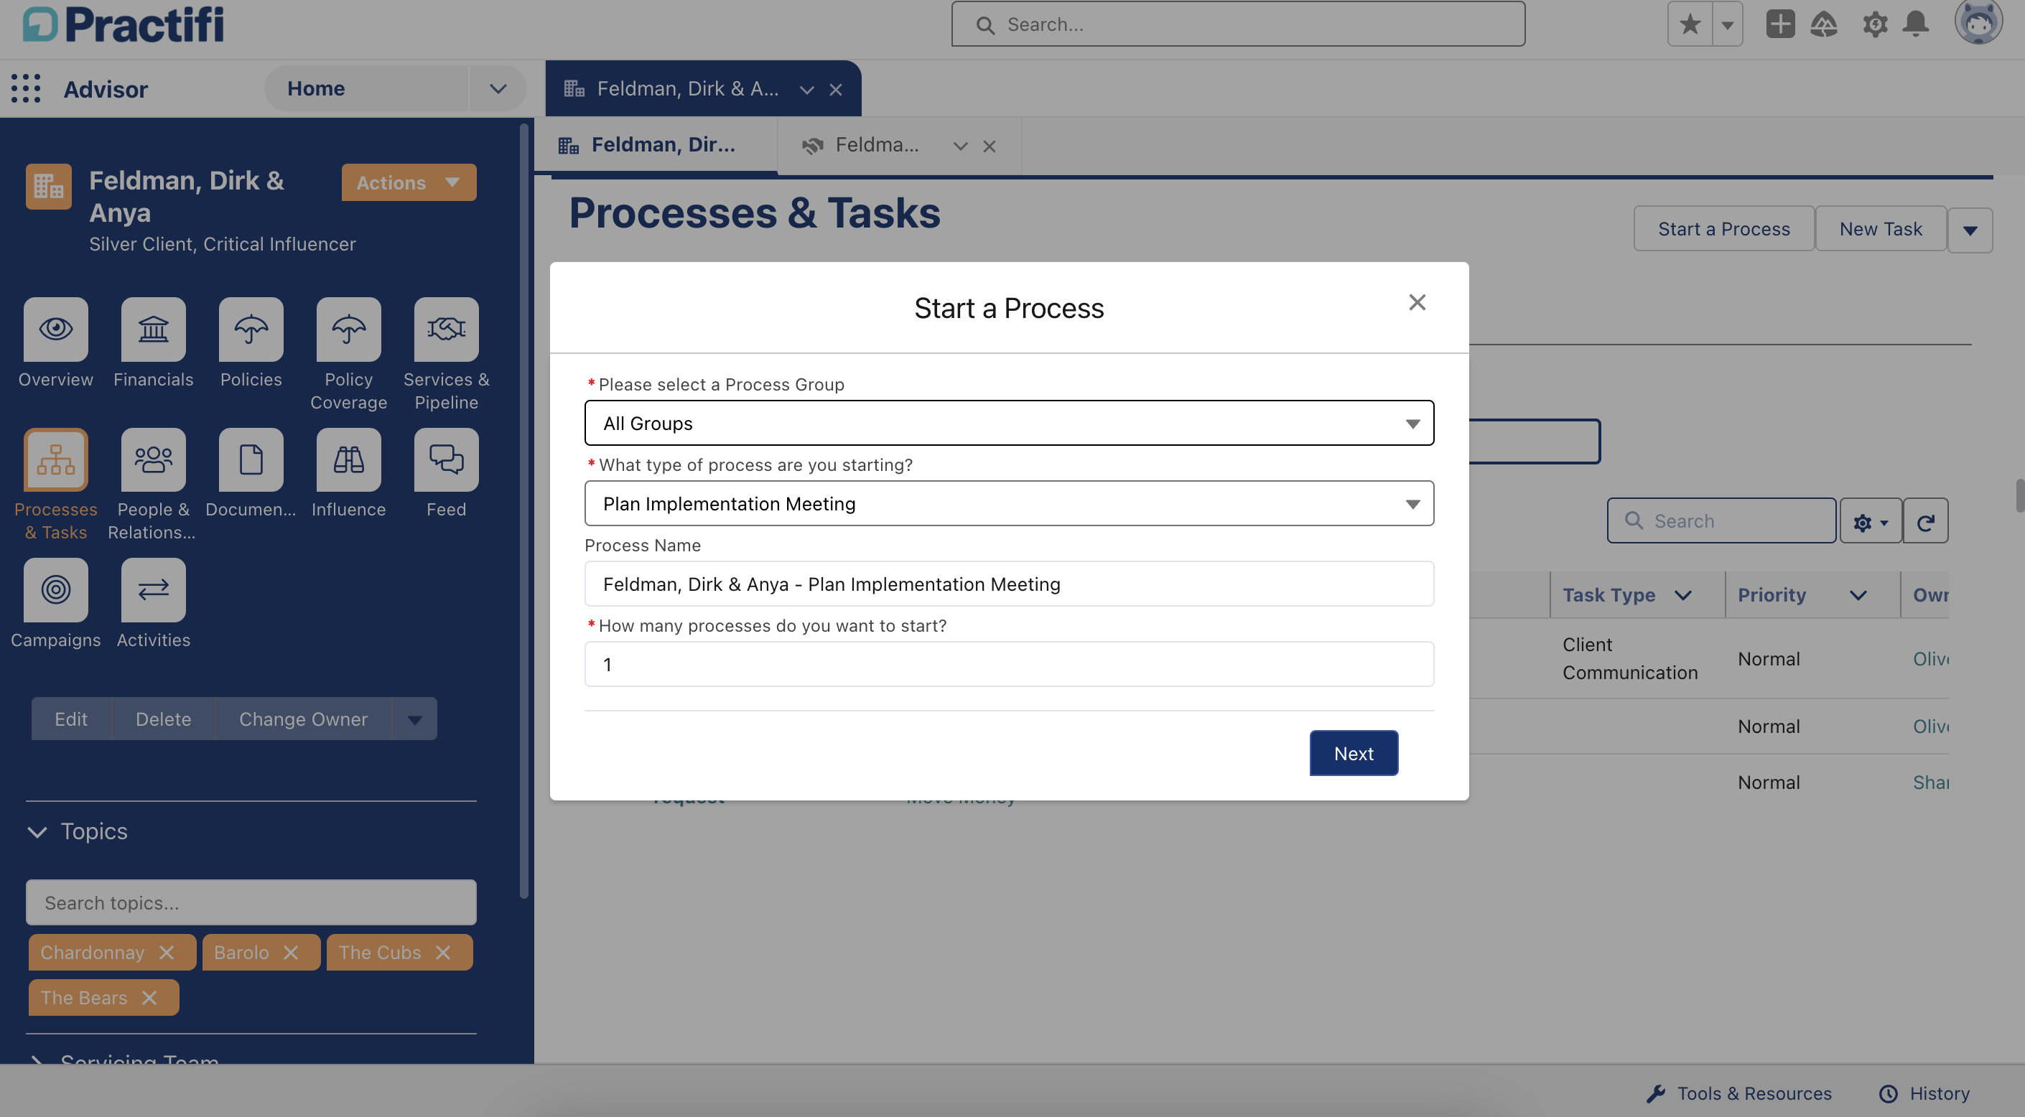Close the Feldman workspace tab
Image resolution: width=2025 pixels, height=1117 pixels.
836,90
